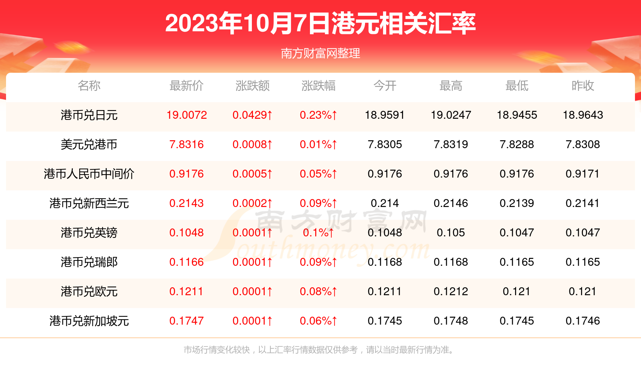Select the 昨收 column header

pyautogui.click(x=583, y=86)
